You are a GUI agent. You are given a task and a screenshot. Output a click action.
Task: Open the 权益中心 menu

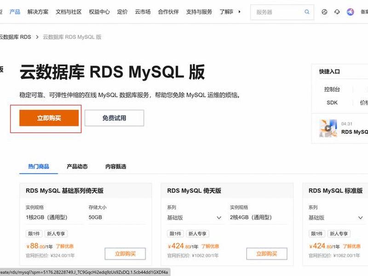pyautogui.click(x=99, y=12)
